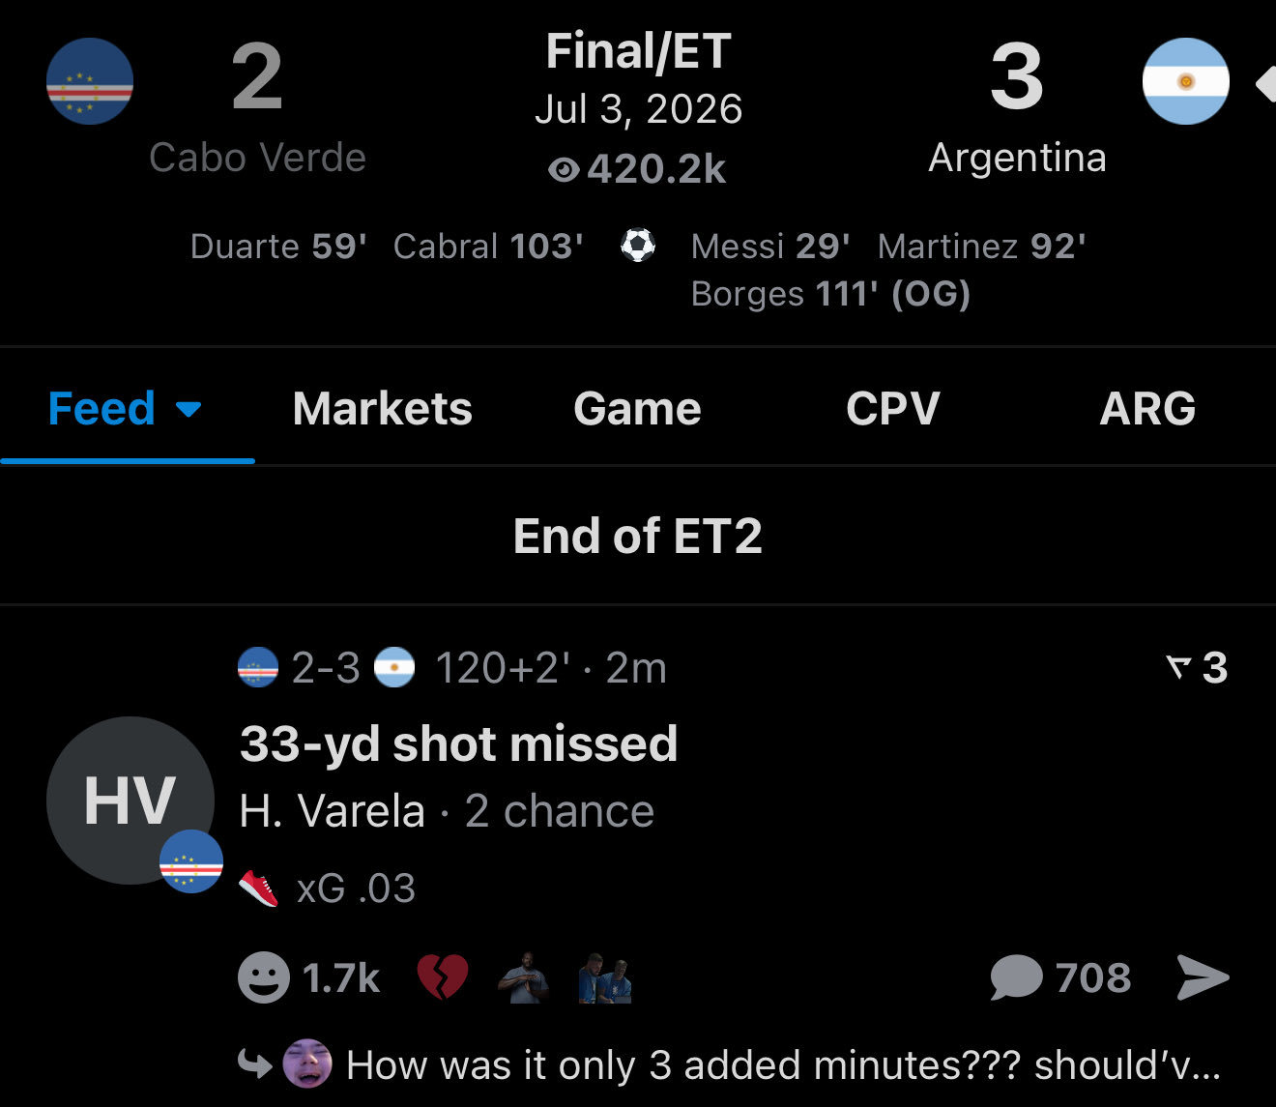Click the red shoe shot icon
The width and height of the screenshot is (1276, 1107).
pyautogui.click(x=258, y=889)
